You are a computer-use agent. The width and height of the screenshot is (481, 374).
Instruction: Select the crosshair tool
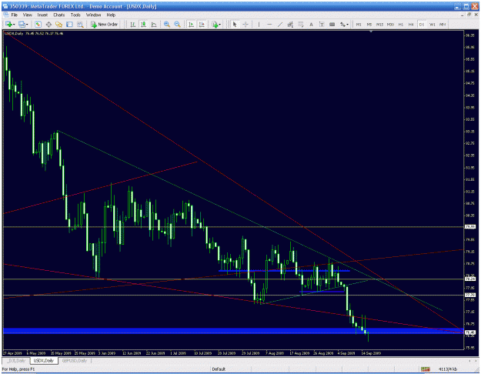pos(246,24)
